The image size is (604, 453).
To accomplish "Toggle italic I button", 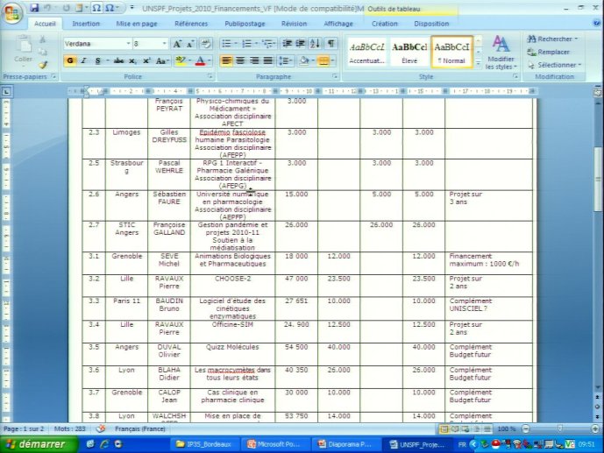I will pos(83,60).
